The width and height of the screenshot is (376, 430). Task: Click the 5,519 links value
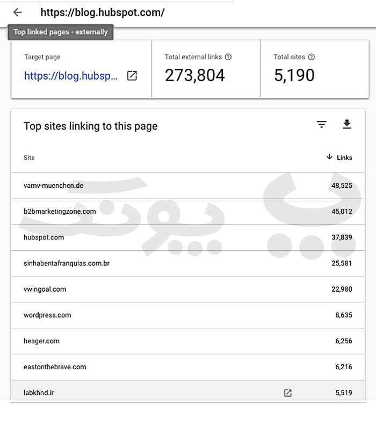[344, 393]
